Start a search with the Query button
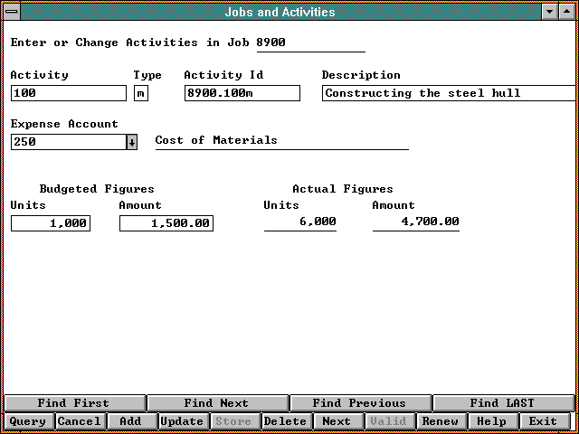579x434 pixels. coord(28,421)
